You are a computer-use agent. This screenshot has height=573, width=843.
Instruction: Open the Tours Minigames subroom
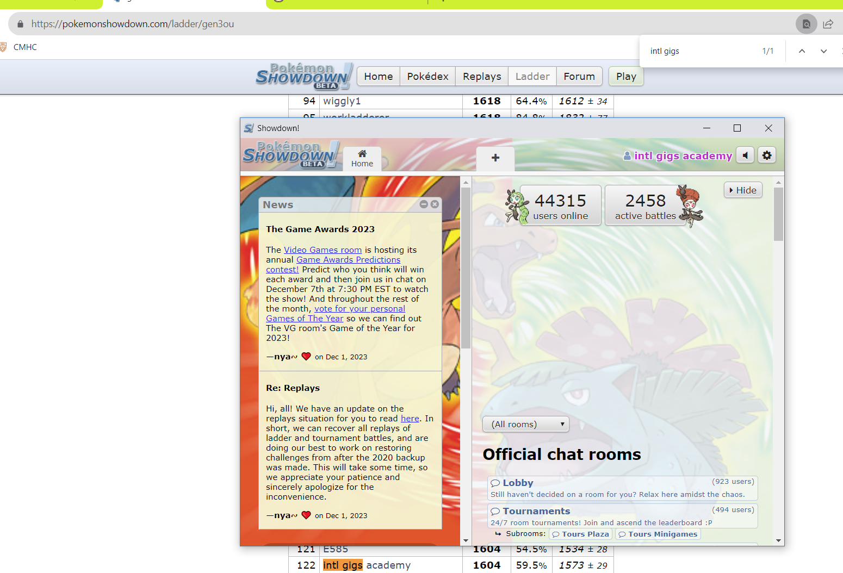[x=658, y=534]
